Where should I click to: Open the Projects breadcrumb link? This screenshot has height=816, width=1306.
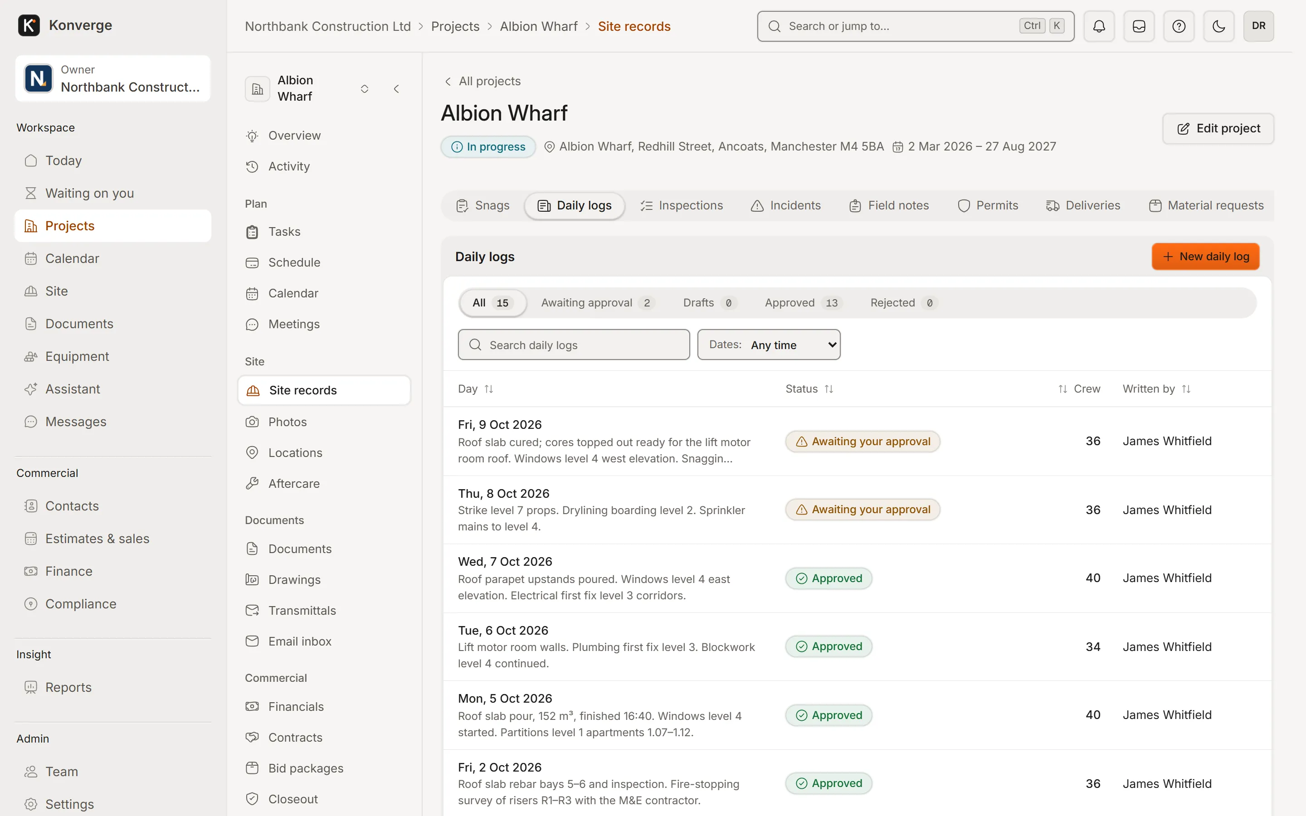pos(455,26)
